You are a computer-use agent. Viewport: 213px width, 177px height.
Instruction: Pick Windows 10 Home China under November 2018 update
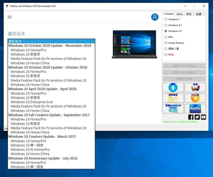click(51, 63)
